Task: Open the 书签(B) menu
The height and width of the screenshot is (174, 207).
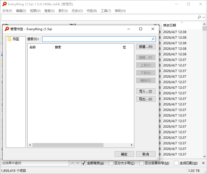Action: (92, 11)
